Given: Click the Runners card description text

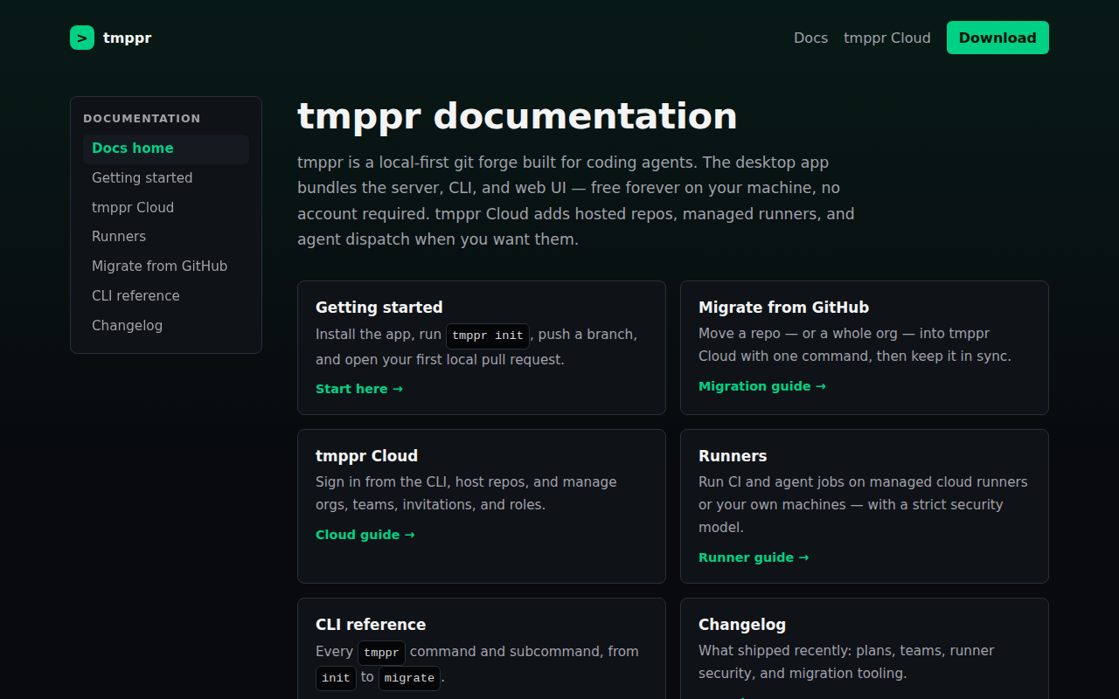Looking at the screenshot, I should [x=864, y=505].
